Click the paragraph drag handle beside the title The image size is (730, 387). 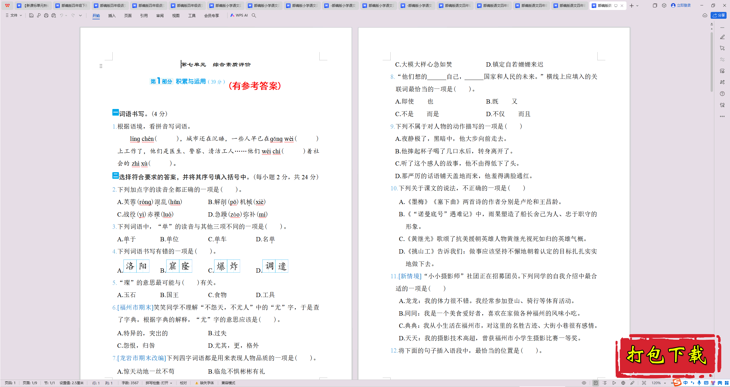(x=101, y=66)
